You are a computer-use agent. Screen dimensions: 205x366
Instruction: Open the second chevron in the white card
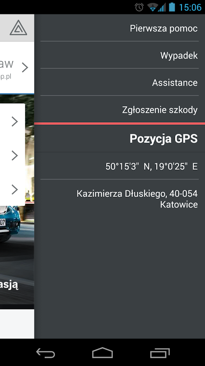click(15, 155)
